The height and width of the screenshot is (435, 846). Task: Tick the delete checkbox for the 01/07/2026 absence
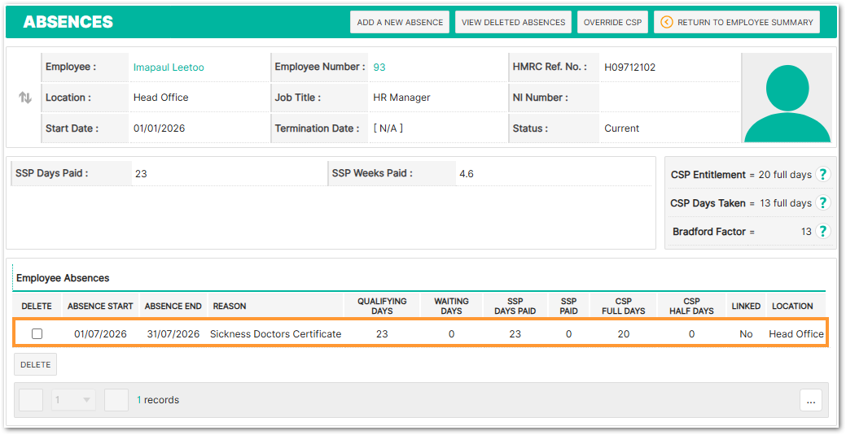[37, 333]
